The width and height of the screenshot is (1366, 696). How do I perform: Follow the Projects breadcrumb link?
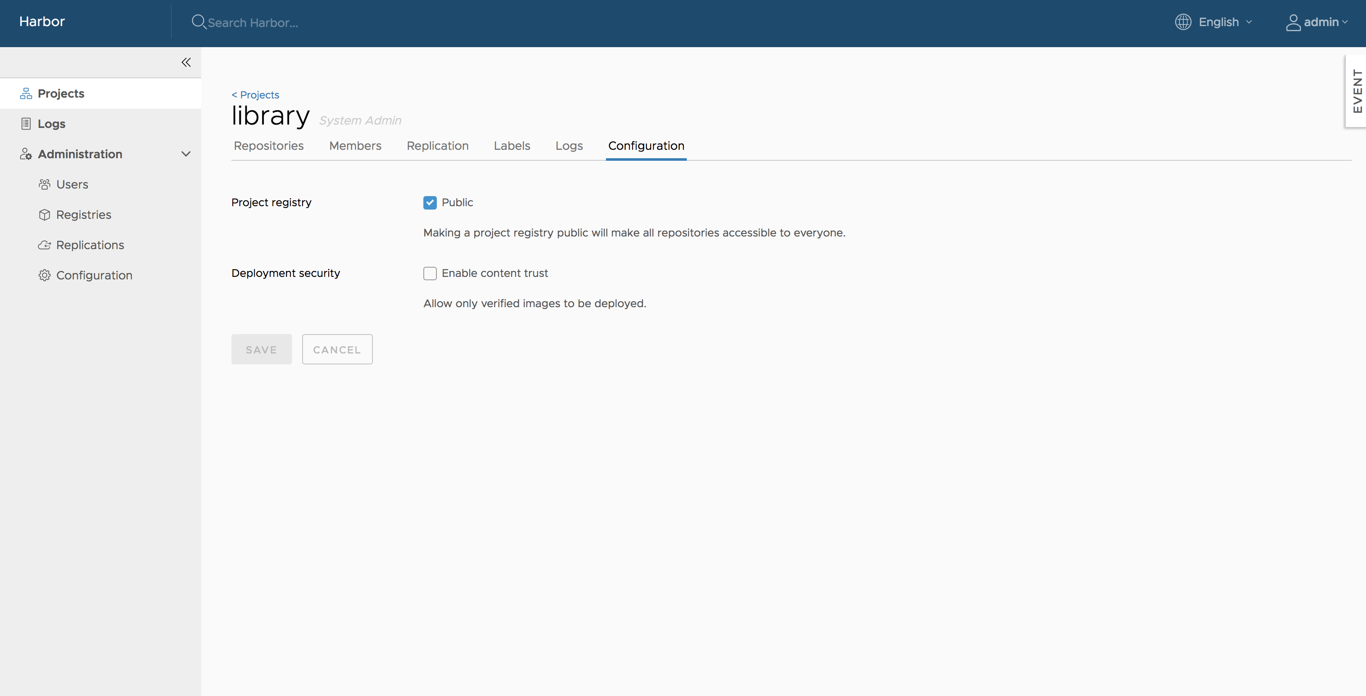255,94
